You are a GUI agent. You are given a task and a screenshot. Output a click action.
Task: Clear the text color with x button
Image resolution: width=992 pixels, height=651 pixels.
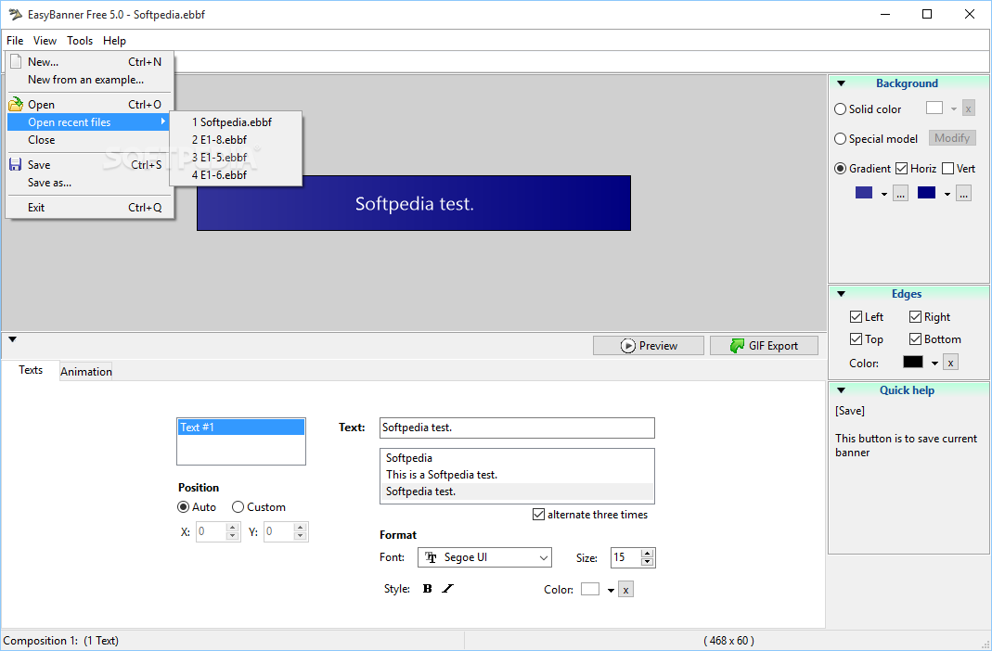(x=625, y=590)
